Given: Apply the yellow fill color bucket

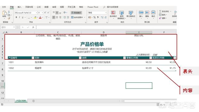Looking at the screenshot, I should [35, 17].
